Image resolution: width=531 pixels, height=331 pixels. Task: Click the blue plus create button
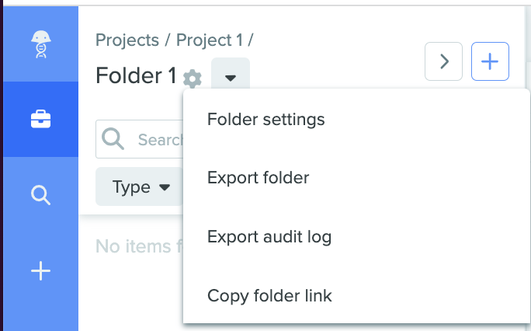(490, 61)
